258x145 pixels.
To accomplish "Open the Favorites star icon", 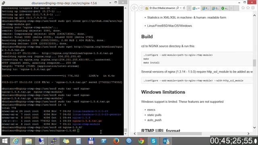I will 248,8.
